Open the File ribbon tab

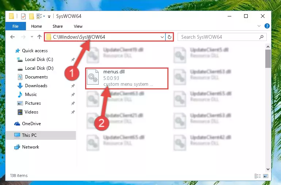[x=16, y=26]
